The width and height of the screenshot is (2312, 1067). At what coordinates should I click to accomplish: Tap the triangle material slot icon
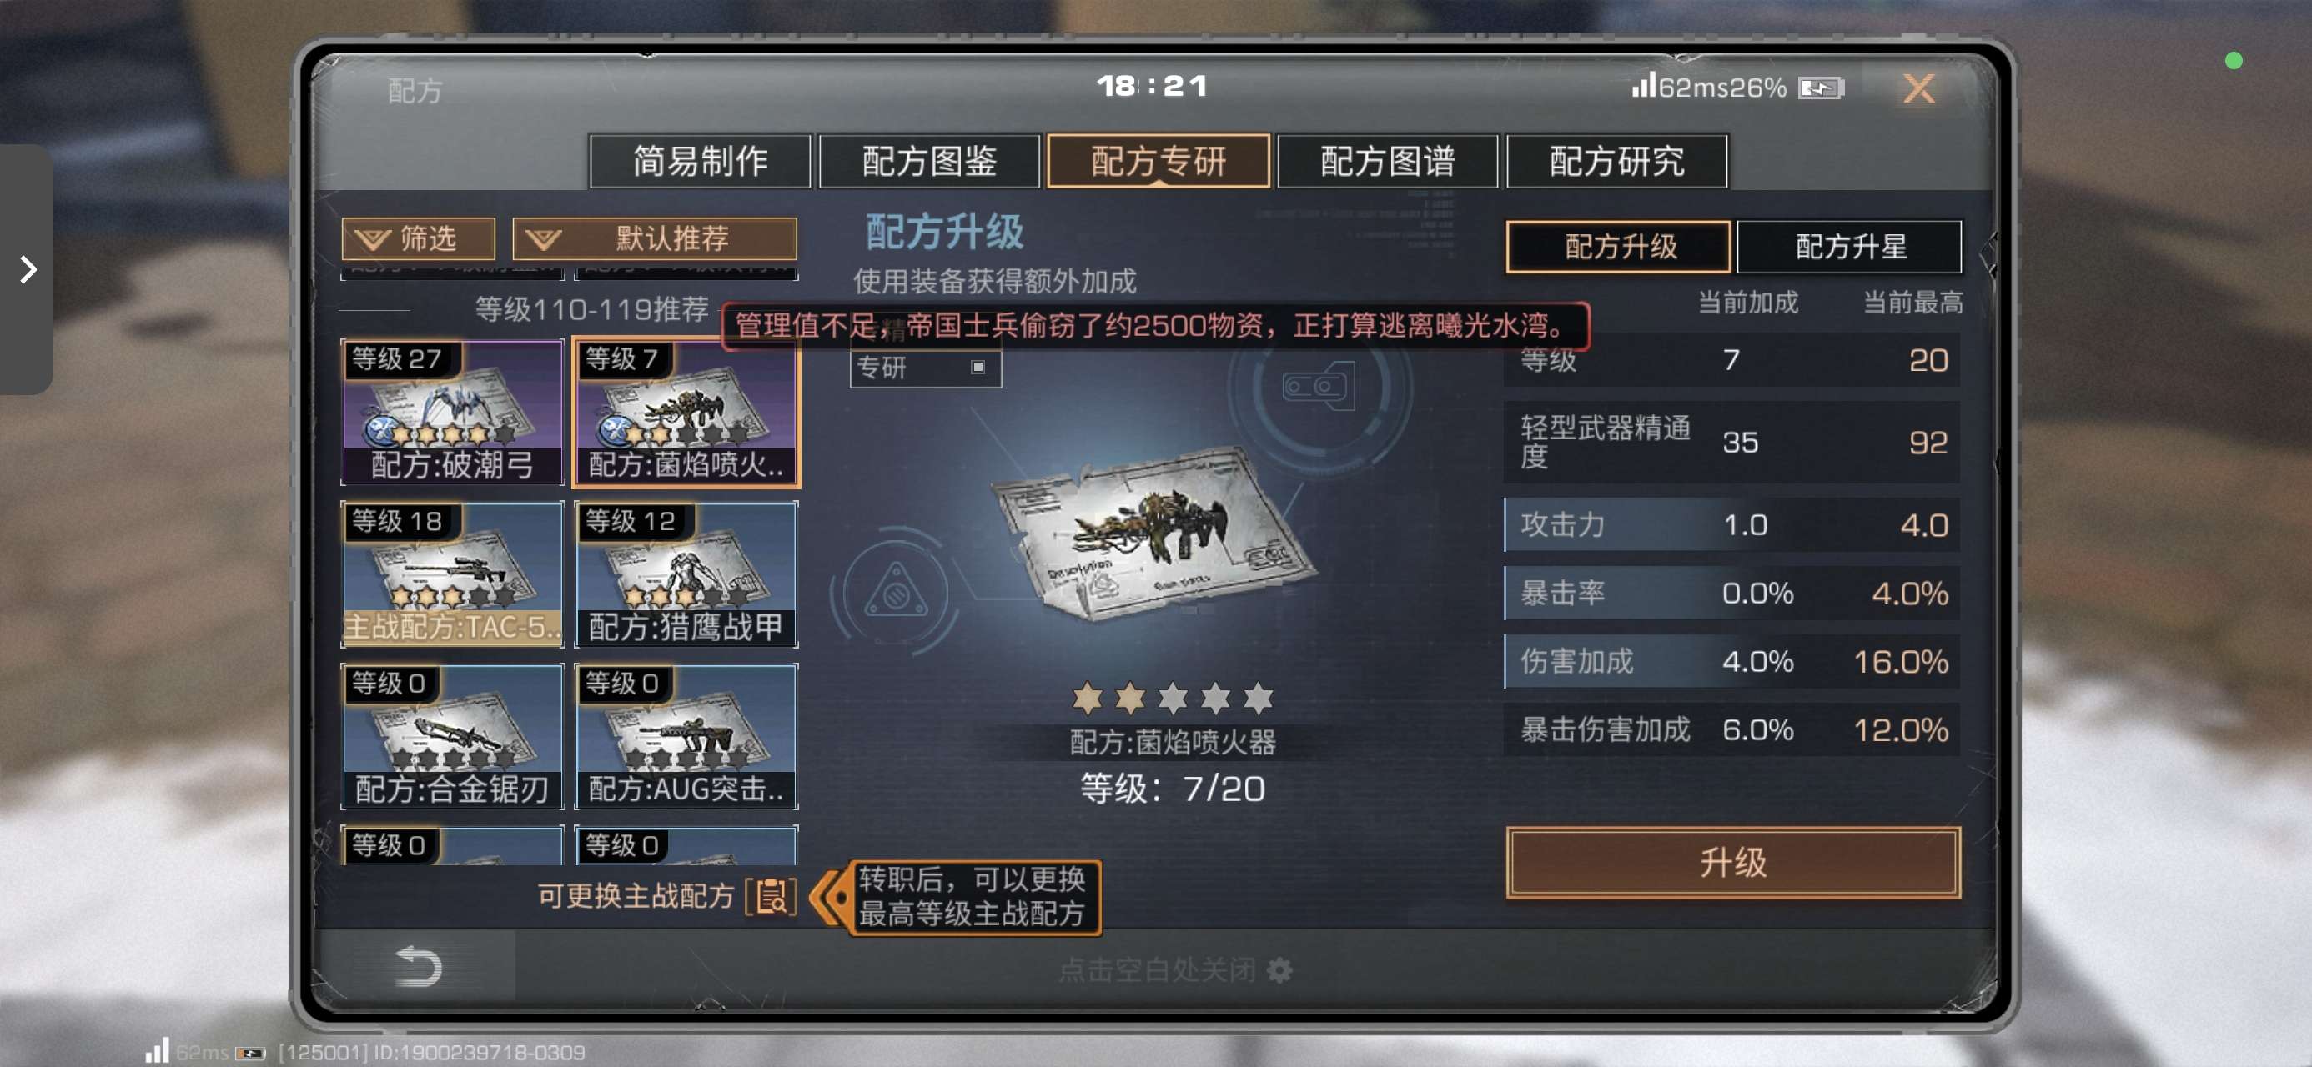pyautogui.click(x=896, y=590)
